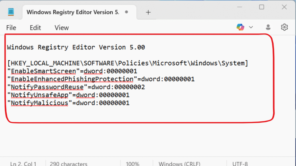Click the Ln 2, Col 1 status indicator
Viewport: 296px width, 166px height.
pyautogui.click(x=23, y=164)
